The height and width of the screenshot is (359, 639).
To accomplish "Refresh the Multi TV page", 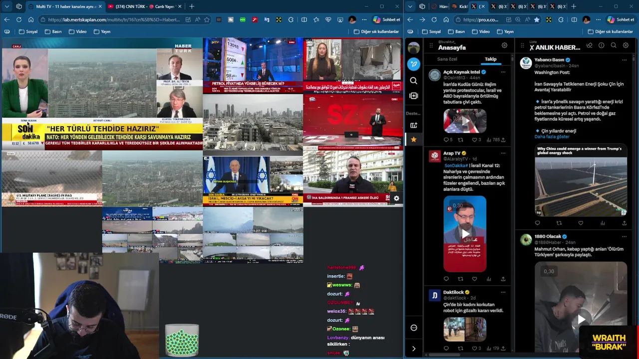I will coord(18,19).
